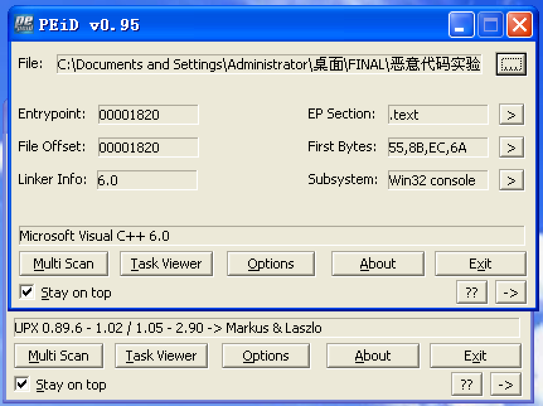
Task: Click the ?? button in front window
Action: tap(472, 293)
